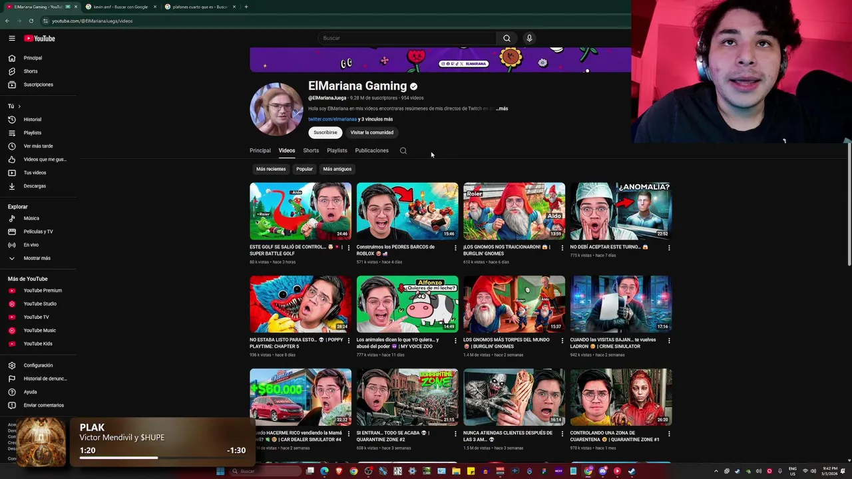Play MY VOICE ZOO cow thumbnail
Viewport: 852px width, 479px height.
[x=407, y=304]
